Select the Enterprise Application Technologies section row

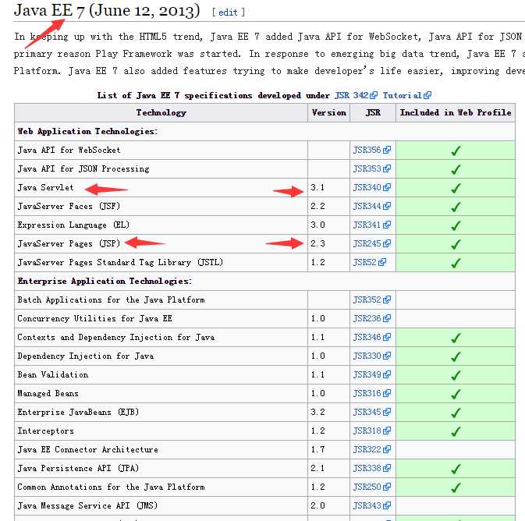pyautogui.click(x=264, y=282)
